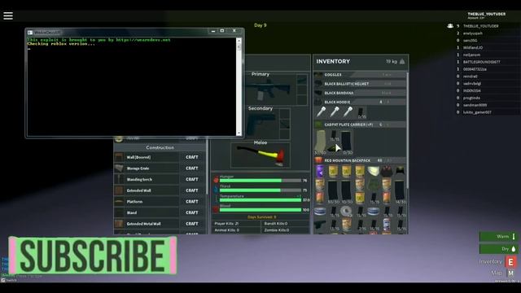This screenshot has width=521, height=293.
Task: Select player sans35G in the list
Action: point(471,41)
